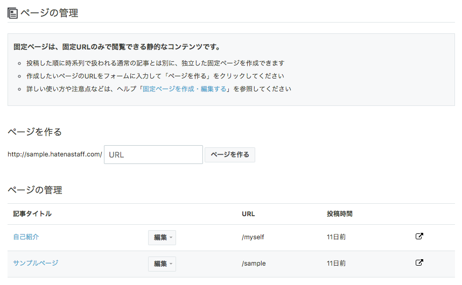Viewport: 462px width, 285px height.
Task: Focus the URL input field
Action: (153, 154)
